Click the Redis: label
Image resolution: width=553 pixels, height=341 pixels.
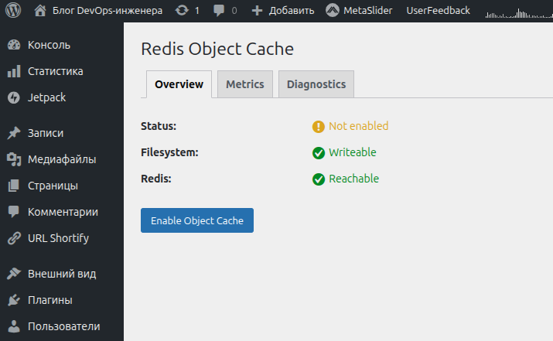point(156,179)
